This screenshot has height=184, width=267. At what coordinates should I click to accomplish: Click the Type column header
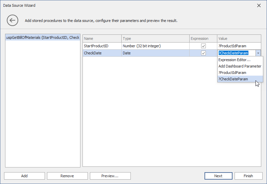(155, 38)
